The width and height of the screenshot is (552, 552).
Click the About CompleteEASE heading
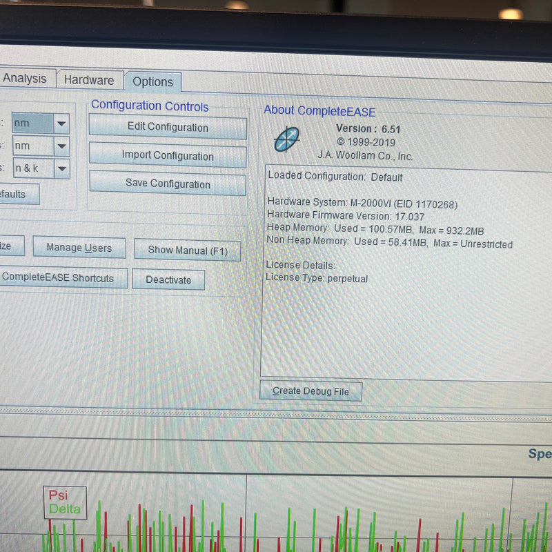[x=319, y=111]
